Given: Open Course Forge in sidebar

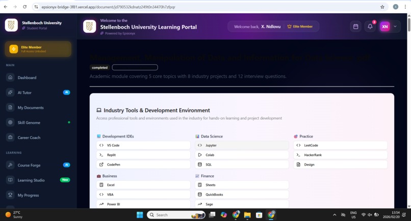Looking at the screenshot, I should click(38, 165).
